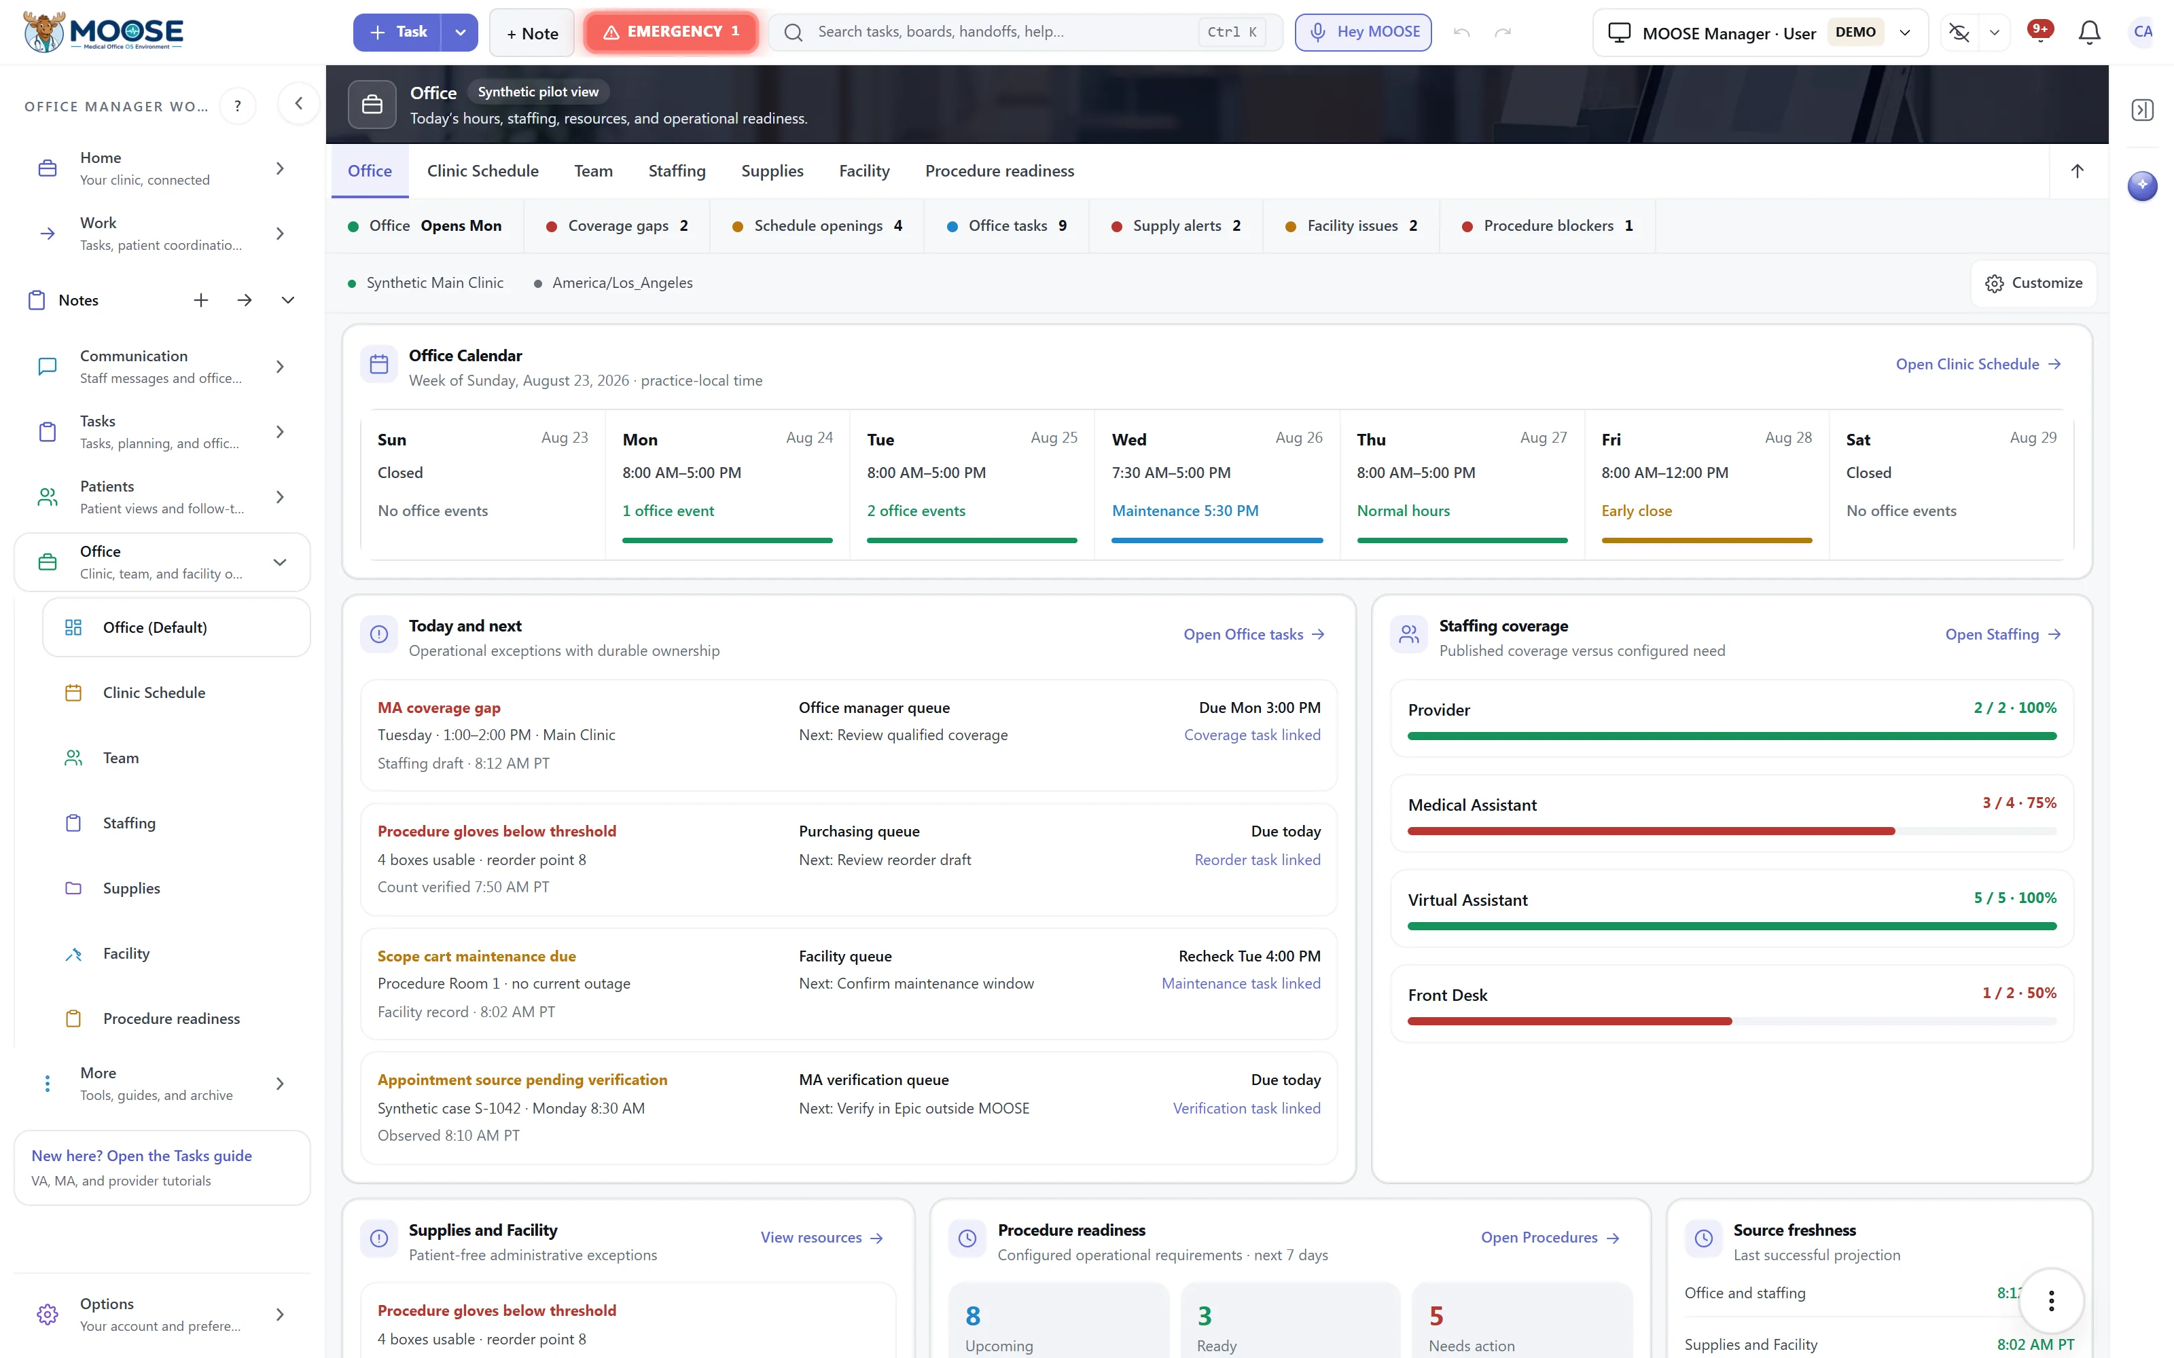The height and width of the screenshot is (1358, 2174).
Task: Open the CA user avatar
Action: [2143, 31]
